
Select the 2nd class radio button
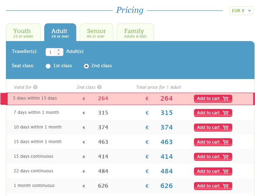tap(86, 66)
